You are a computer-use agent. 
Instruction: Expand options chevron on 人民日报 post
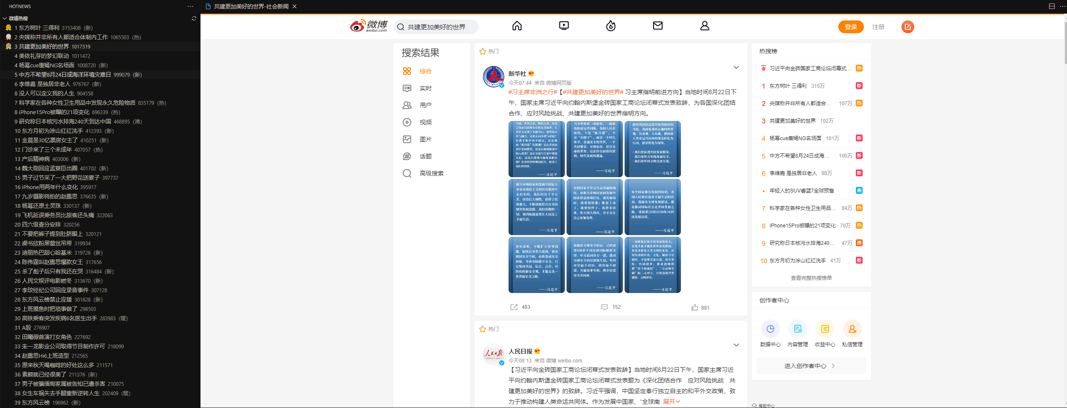coord(736,345)
